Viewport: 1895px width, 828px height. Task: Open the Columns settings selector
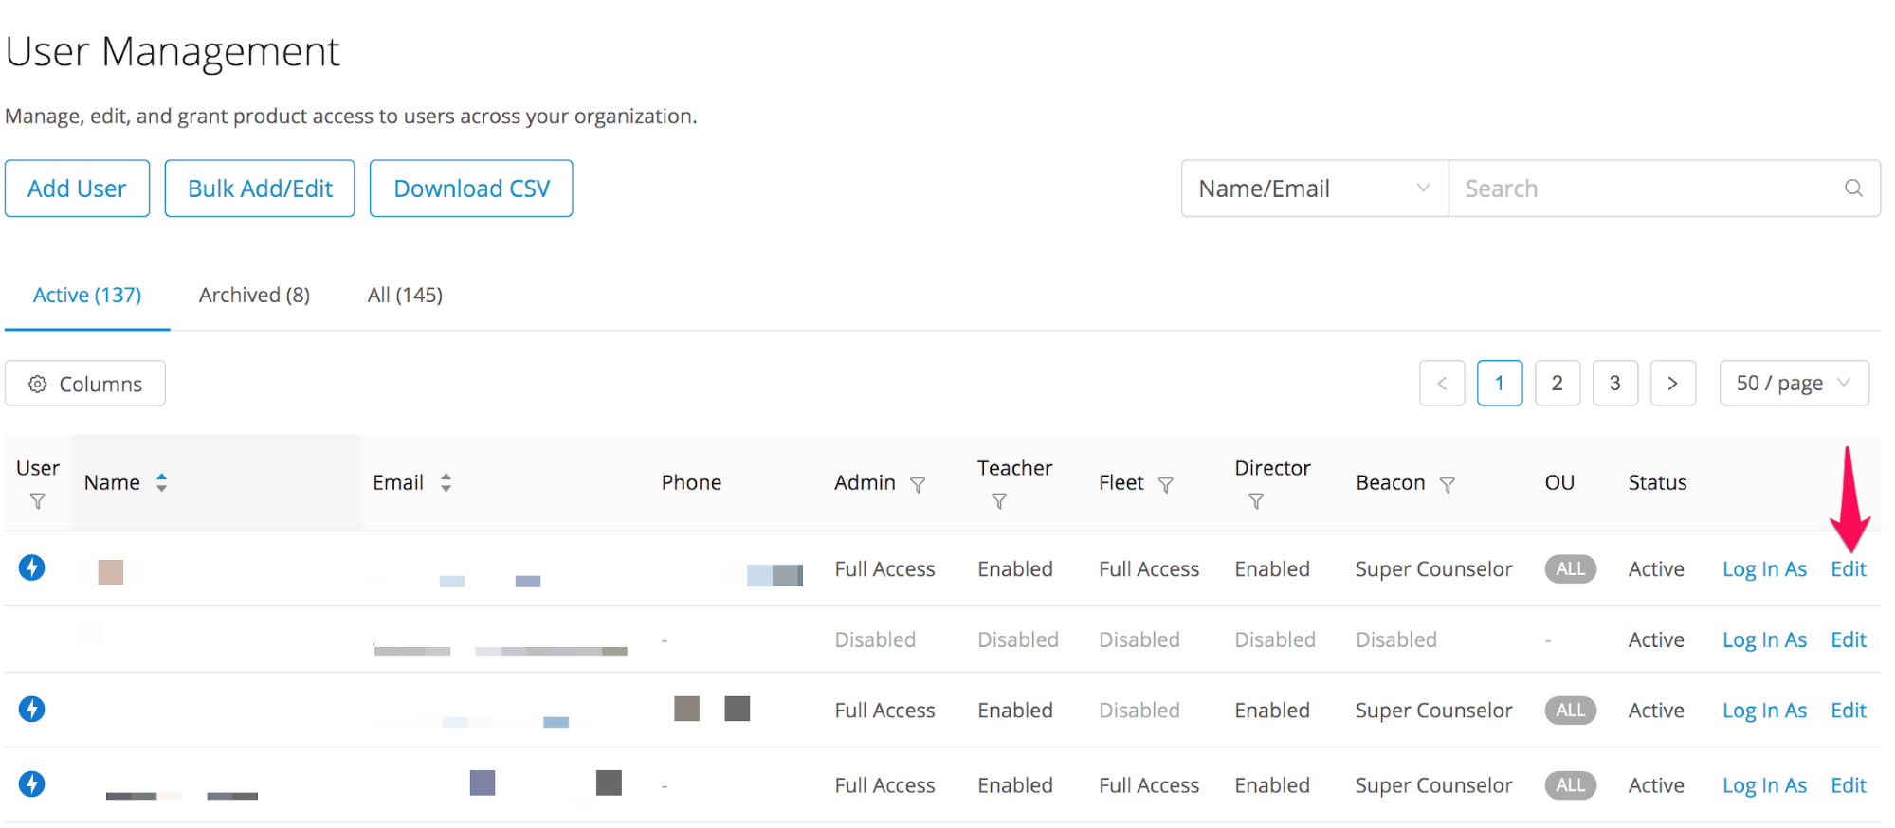point(85,384)
